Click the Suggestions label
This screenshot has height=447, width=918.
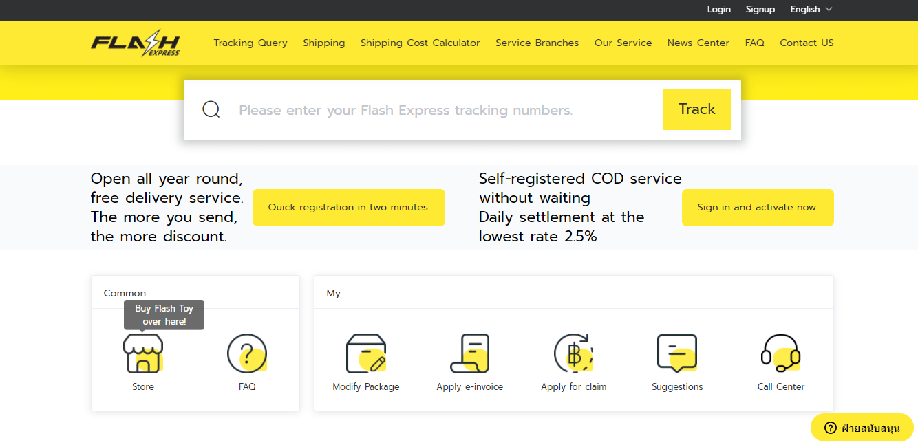677,387
